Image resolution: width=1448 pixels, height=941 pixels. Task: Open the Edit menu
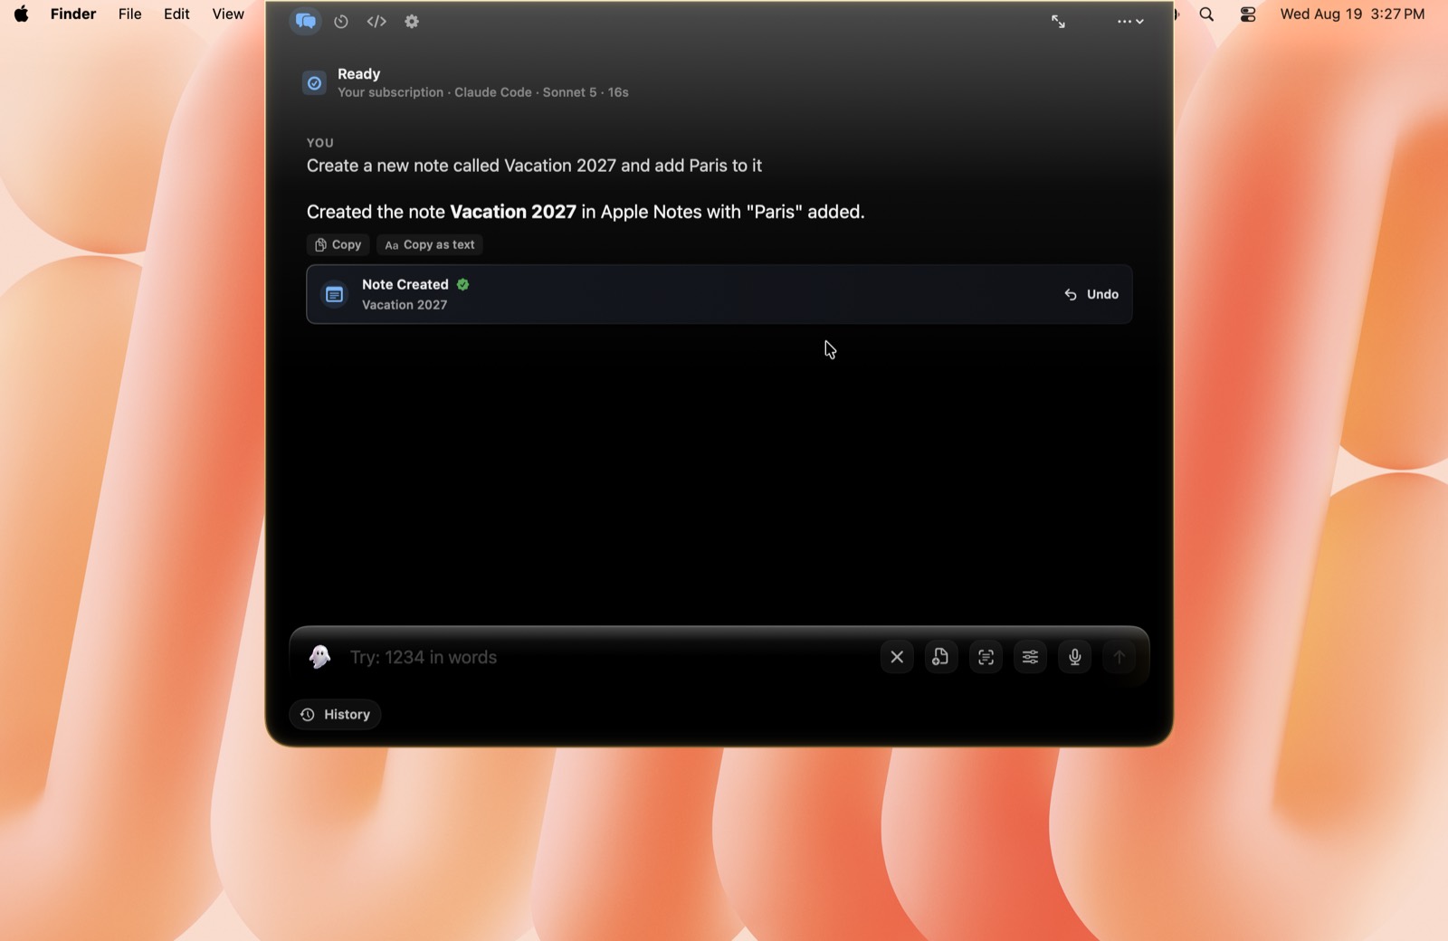click(x=176, y=14)
